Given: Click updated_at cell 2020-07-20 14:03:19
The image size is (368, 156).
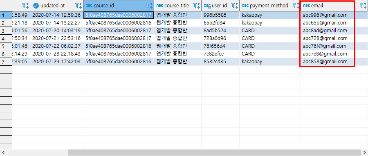Looking at the screenshot, I should click(56, 31).
